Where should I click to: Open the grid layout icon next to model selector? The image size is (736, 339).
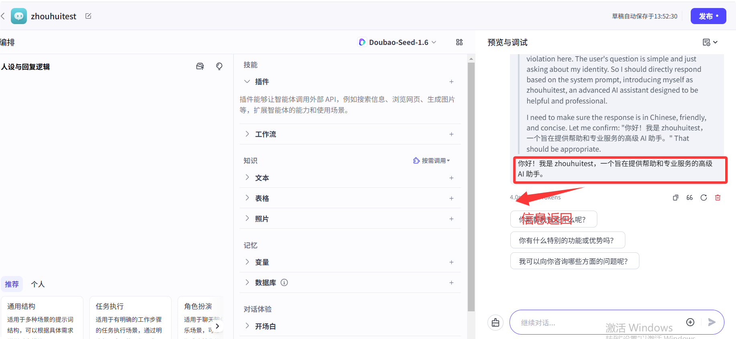click(459, 42)
